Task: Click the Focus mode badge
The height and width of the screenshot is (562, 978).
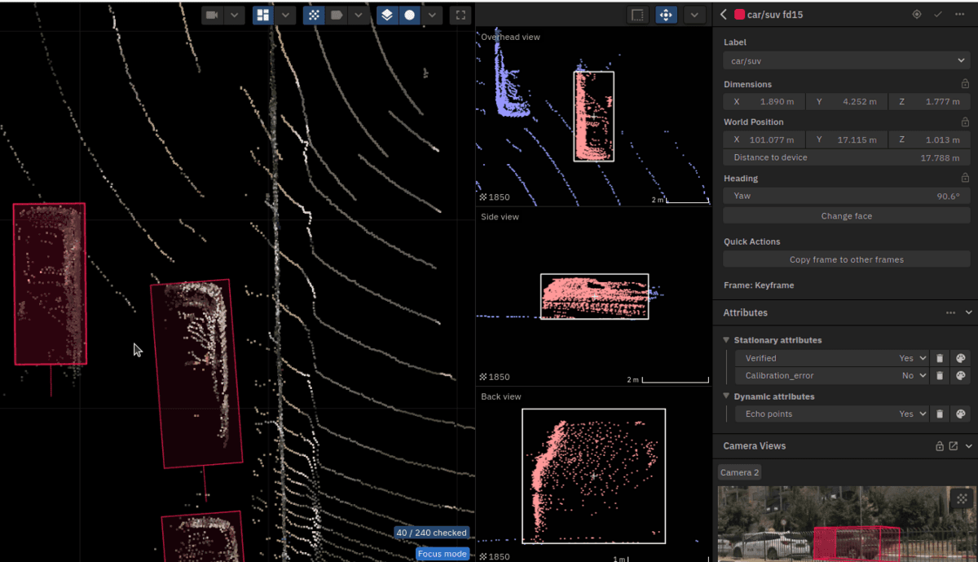Action: (443, 554)
